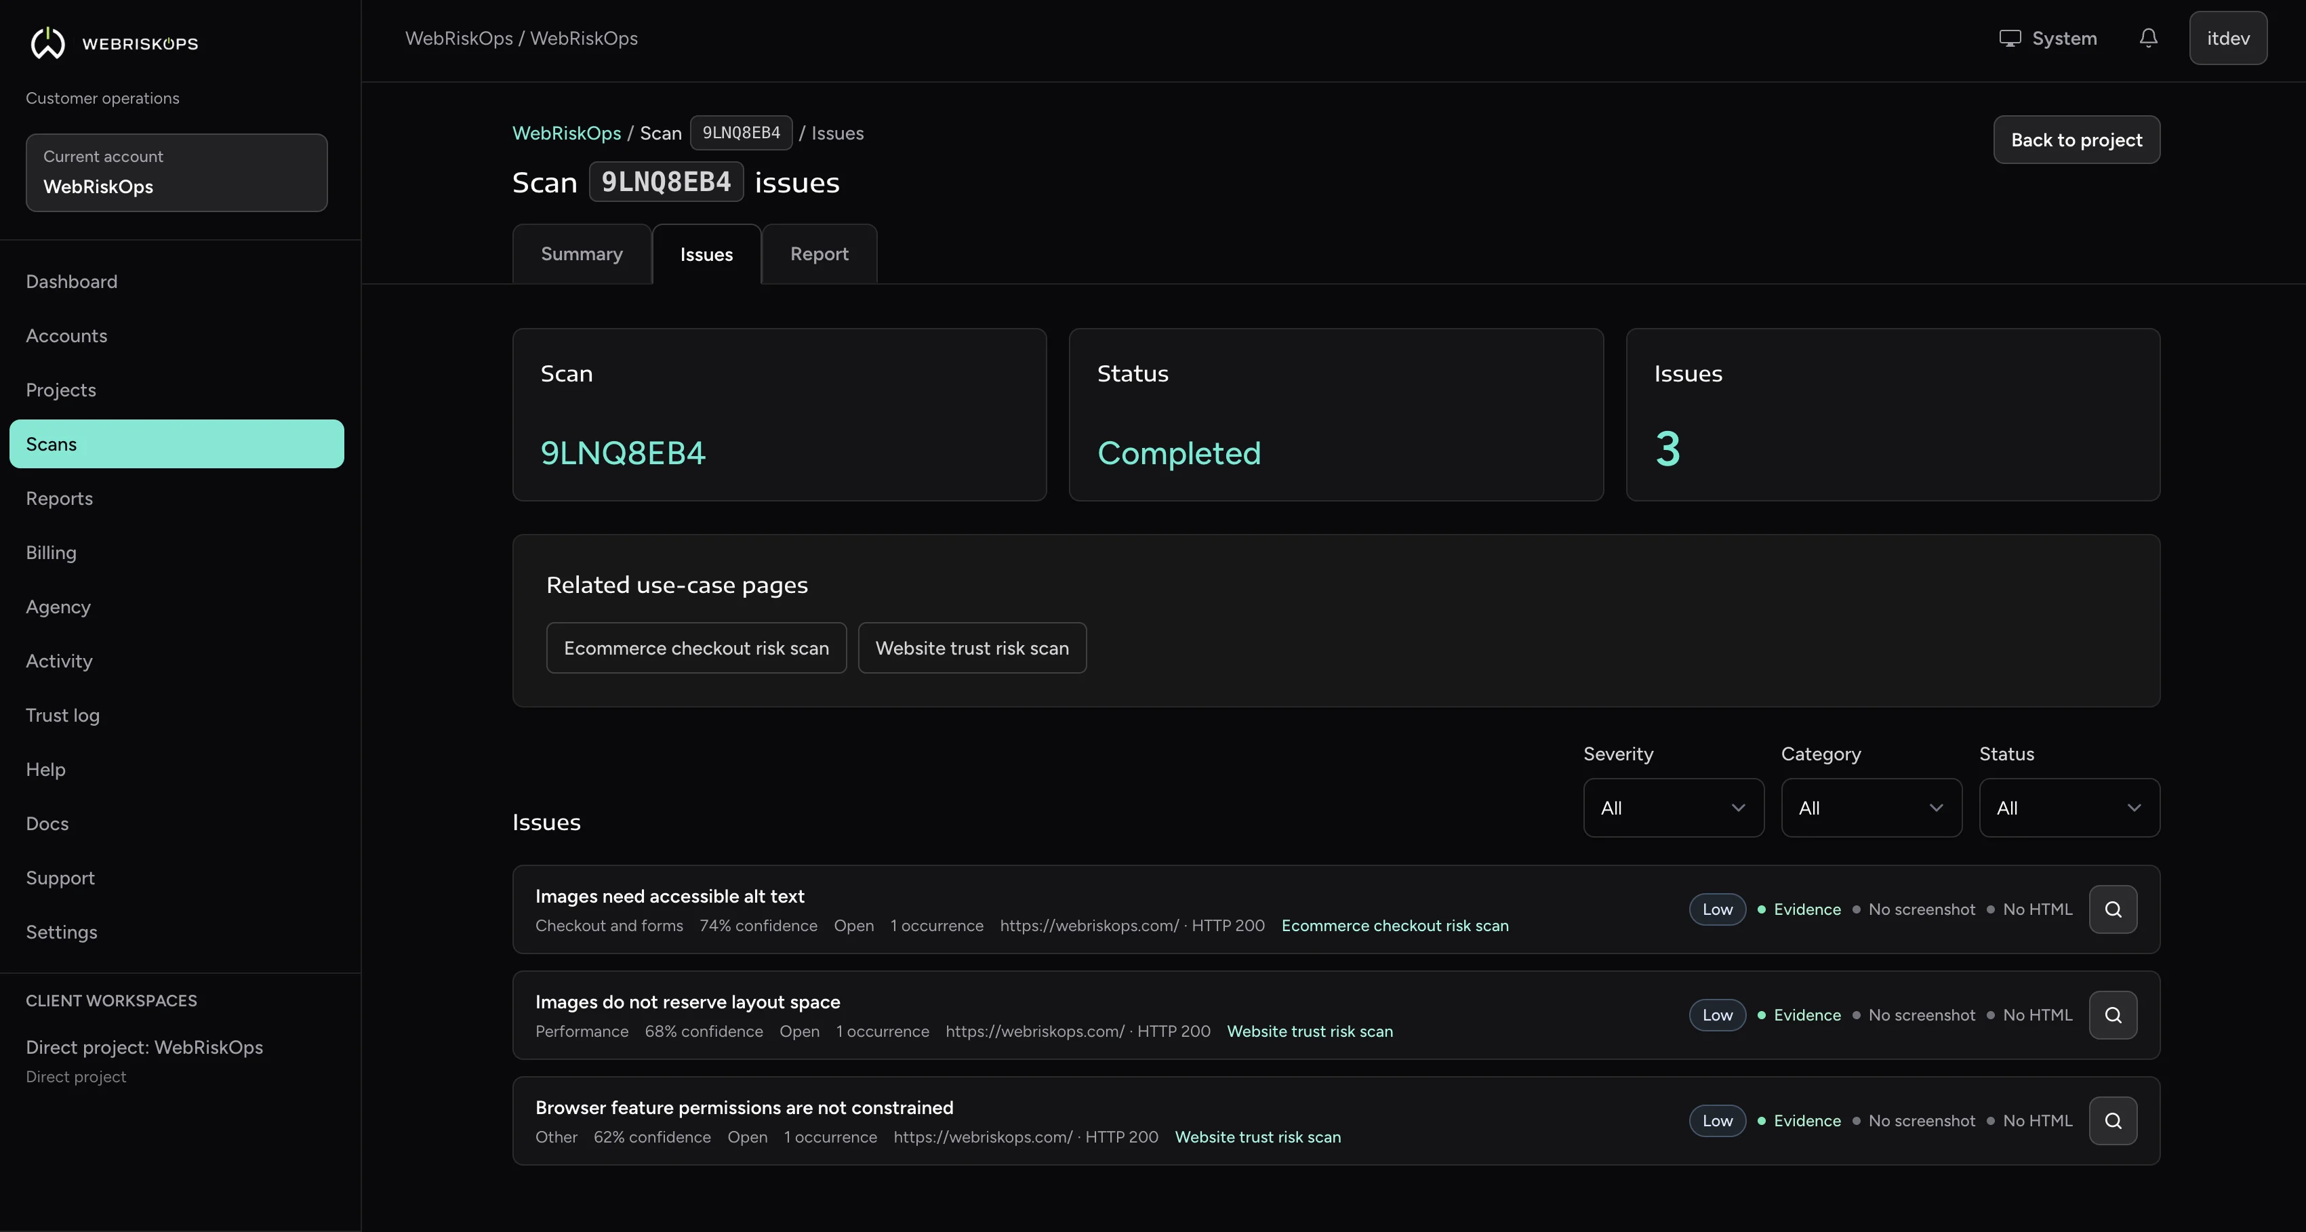Open Website trust risk scan link in layout space row
The height and width of the screenshot is (1232, 2306).
[x=1310, y=1031]
